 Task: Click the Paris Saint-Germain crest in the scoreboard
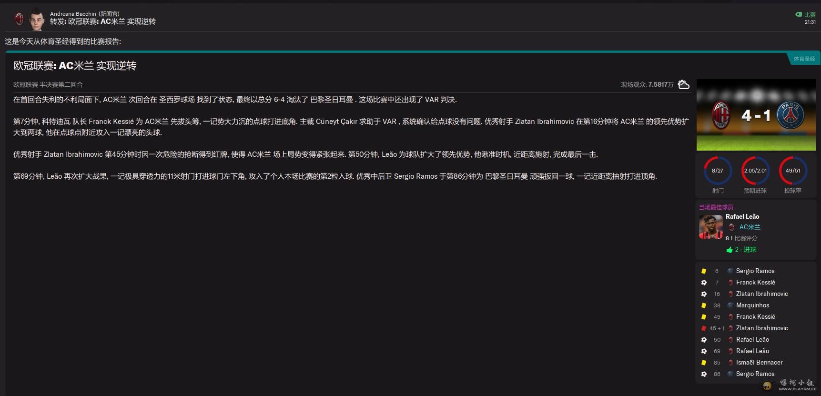[790, 115]
